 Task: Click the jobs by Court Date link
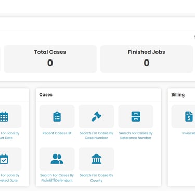pyautogui.click(x=9, y=135)
